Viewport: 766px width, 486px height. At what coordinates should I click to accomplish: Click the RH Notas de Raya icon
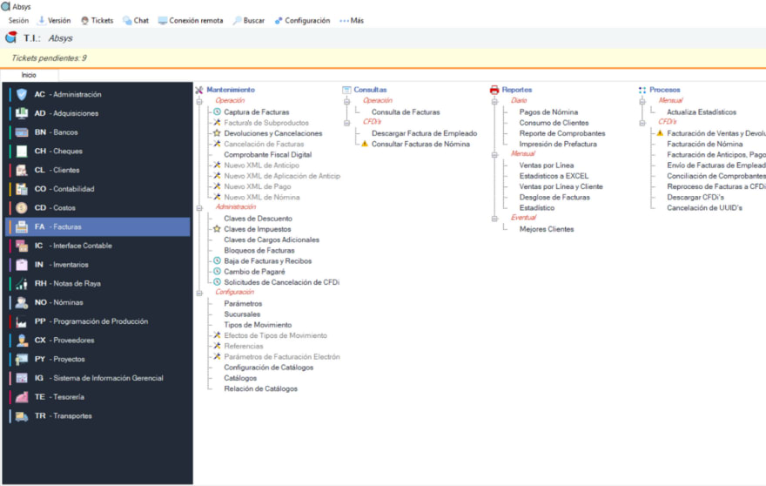pos(22,284)
